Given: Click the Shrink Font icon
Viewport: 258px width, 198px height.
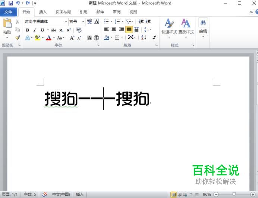Looking at the screenshot, I should (x=79, y=38).
